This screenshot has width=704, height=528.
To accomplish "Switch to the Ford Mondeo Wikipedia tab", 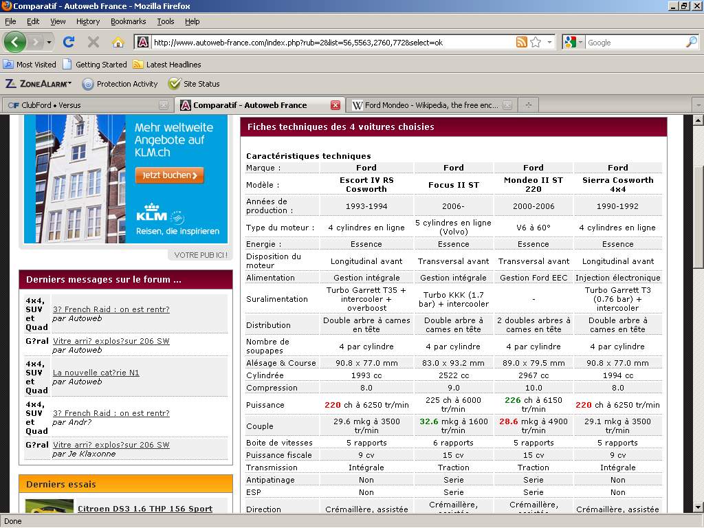I will 426,105.
